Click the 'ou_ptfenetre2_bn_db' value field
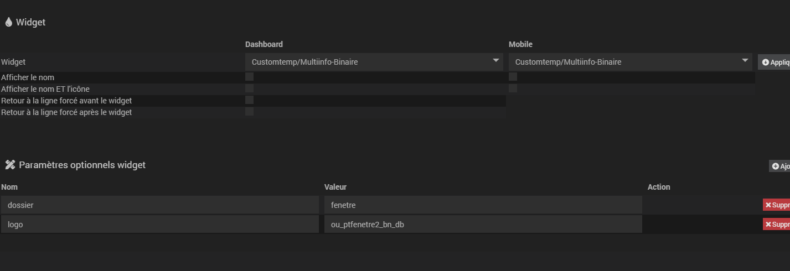Viewport: 790px width, 271px height. point(483,224)
